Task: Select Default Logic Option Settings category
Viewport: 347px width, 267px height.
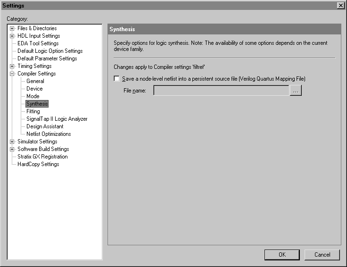Action: [x=50, y=51]
